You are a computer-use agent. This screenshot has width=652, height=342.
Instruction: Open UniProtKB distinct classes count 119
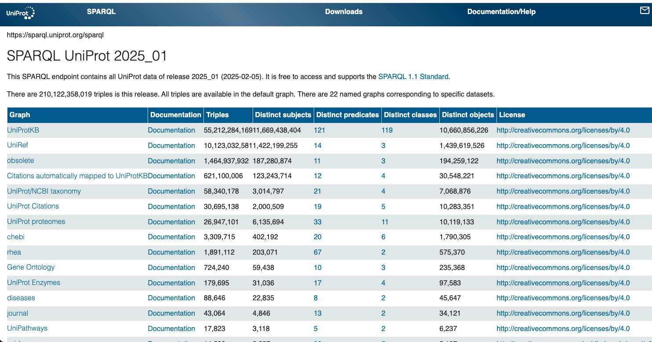point(387,130)
